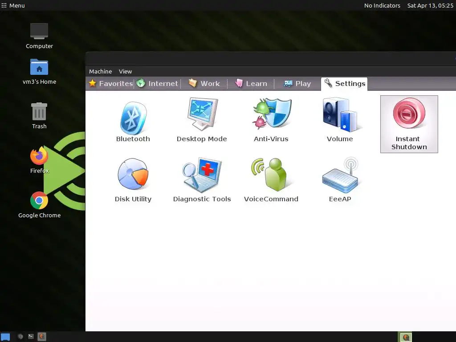The image size is (456, 342).
Task: Select the Play tab
Action: 297,83
